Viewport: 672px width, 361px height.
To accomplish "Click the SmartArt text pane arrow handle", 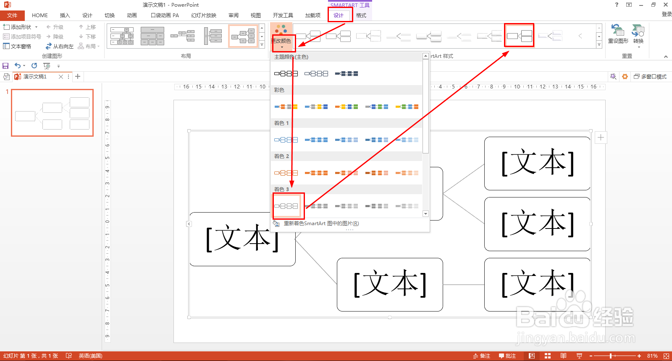I will pos(189,224).
